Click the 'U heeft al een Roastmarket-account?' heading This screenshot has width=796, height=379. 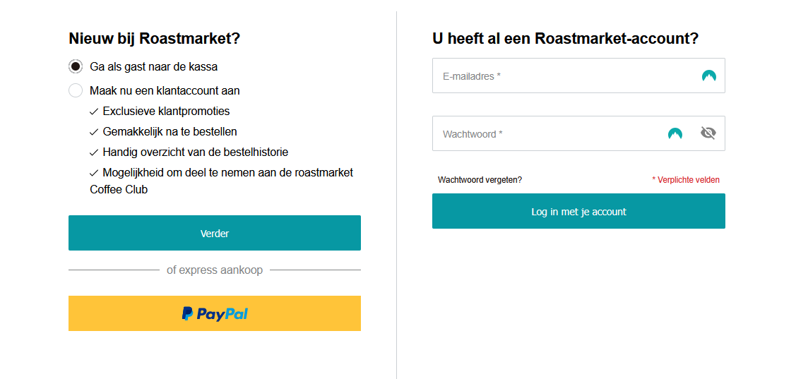(566, 38)
